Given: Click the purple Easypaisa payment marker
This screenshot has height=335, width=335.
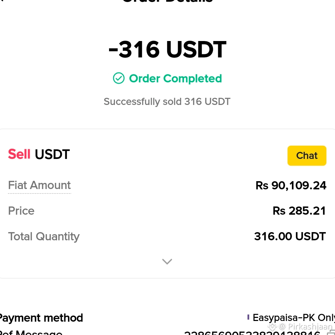Looking at the screenshot, I should (248, 317).
